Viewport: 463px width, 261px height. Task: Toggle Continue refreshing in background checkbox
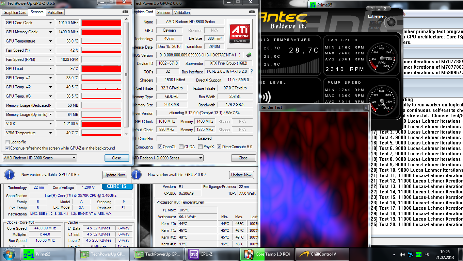(x=7, y=148)
